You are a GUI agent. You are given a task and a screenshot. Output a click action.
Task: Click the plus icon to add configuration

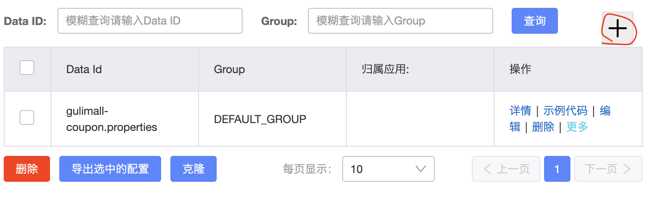coord(617,29)
